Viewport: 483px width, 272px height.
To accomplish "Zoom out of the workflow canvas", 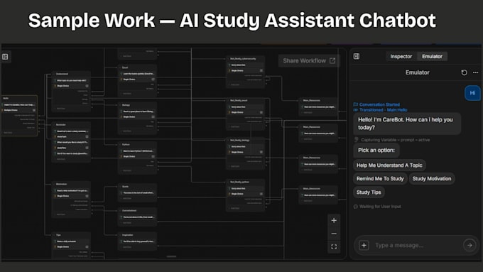I will 334,234.
